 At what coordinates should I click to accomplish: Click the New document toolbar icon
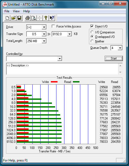[x=7, y=18]
